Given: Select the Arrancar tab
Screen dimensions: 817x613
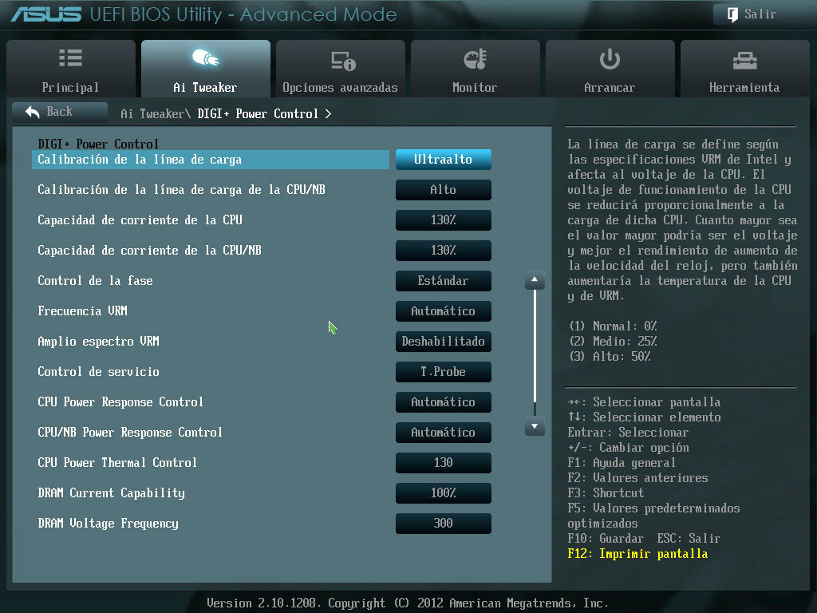Looking at the screenshot, I should (610, 69).
